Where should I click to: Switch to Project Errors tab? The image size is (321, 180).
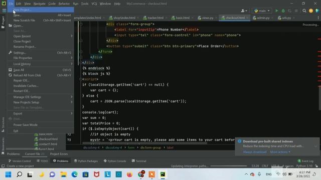coord(59,154)
